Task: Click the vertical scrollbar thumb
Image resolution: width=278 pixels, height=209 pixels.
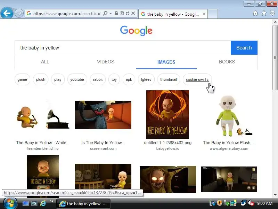Action: click(275, 57)
